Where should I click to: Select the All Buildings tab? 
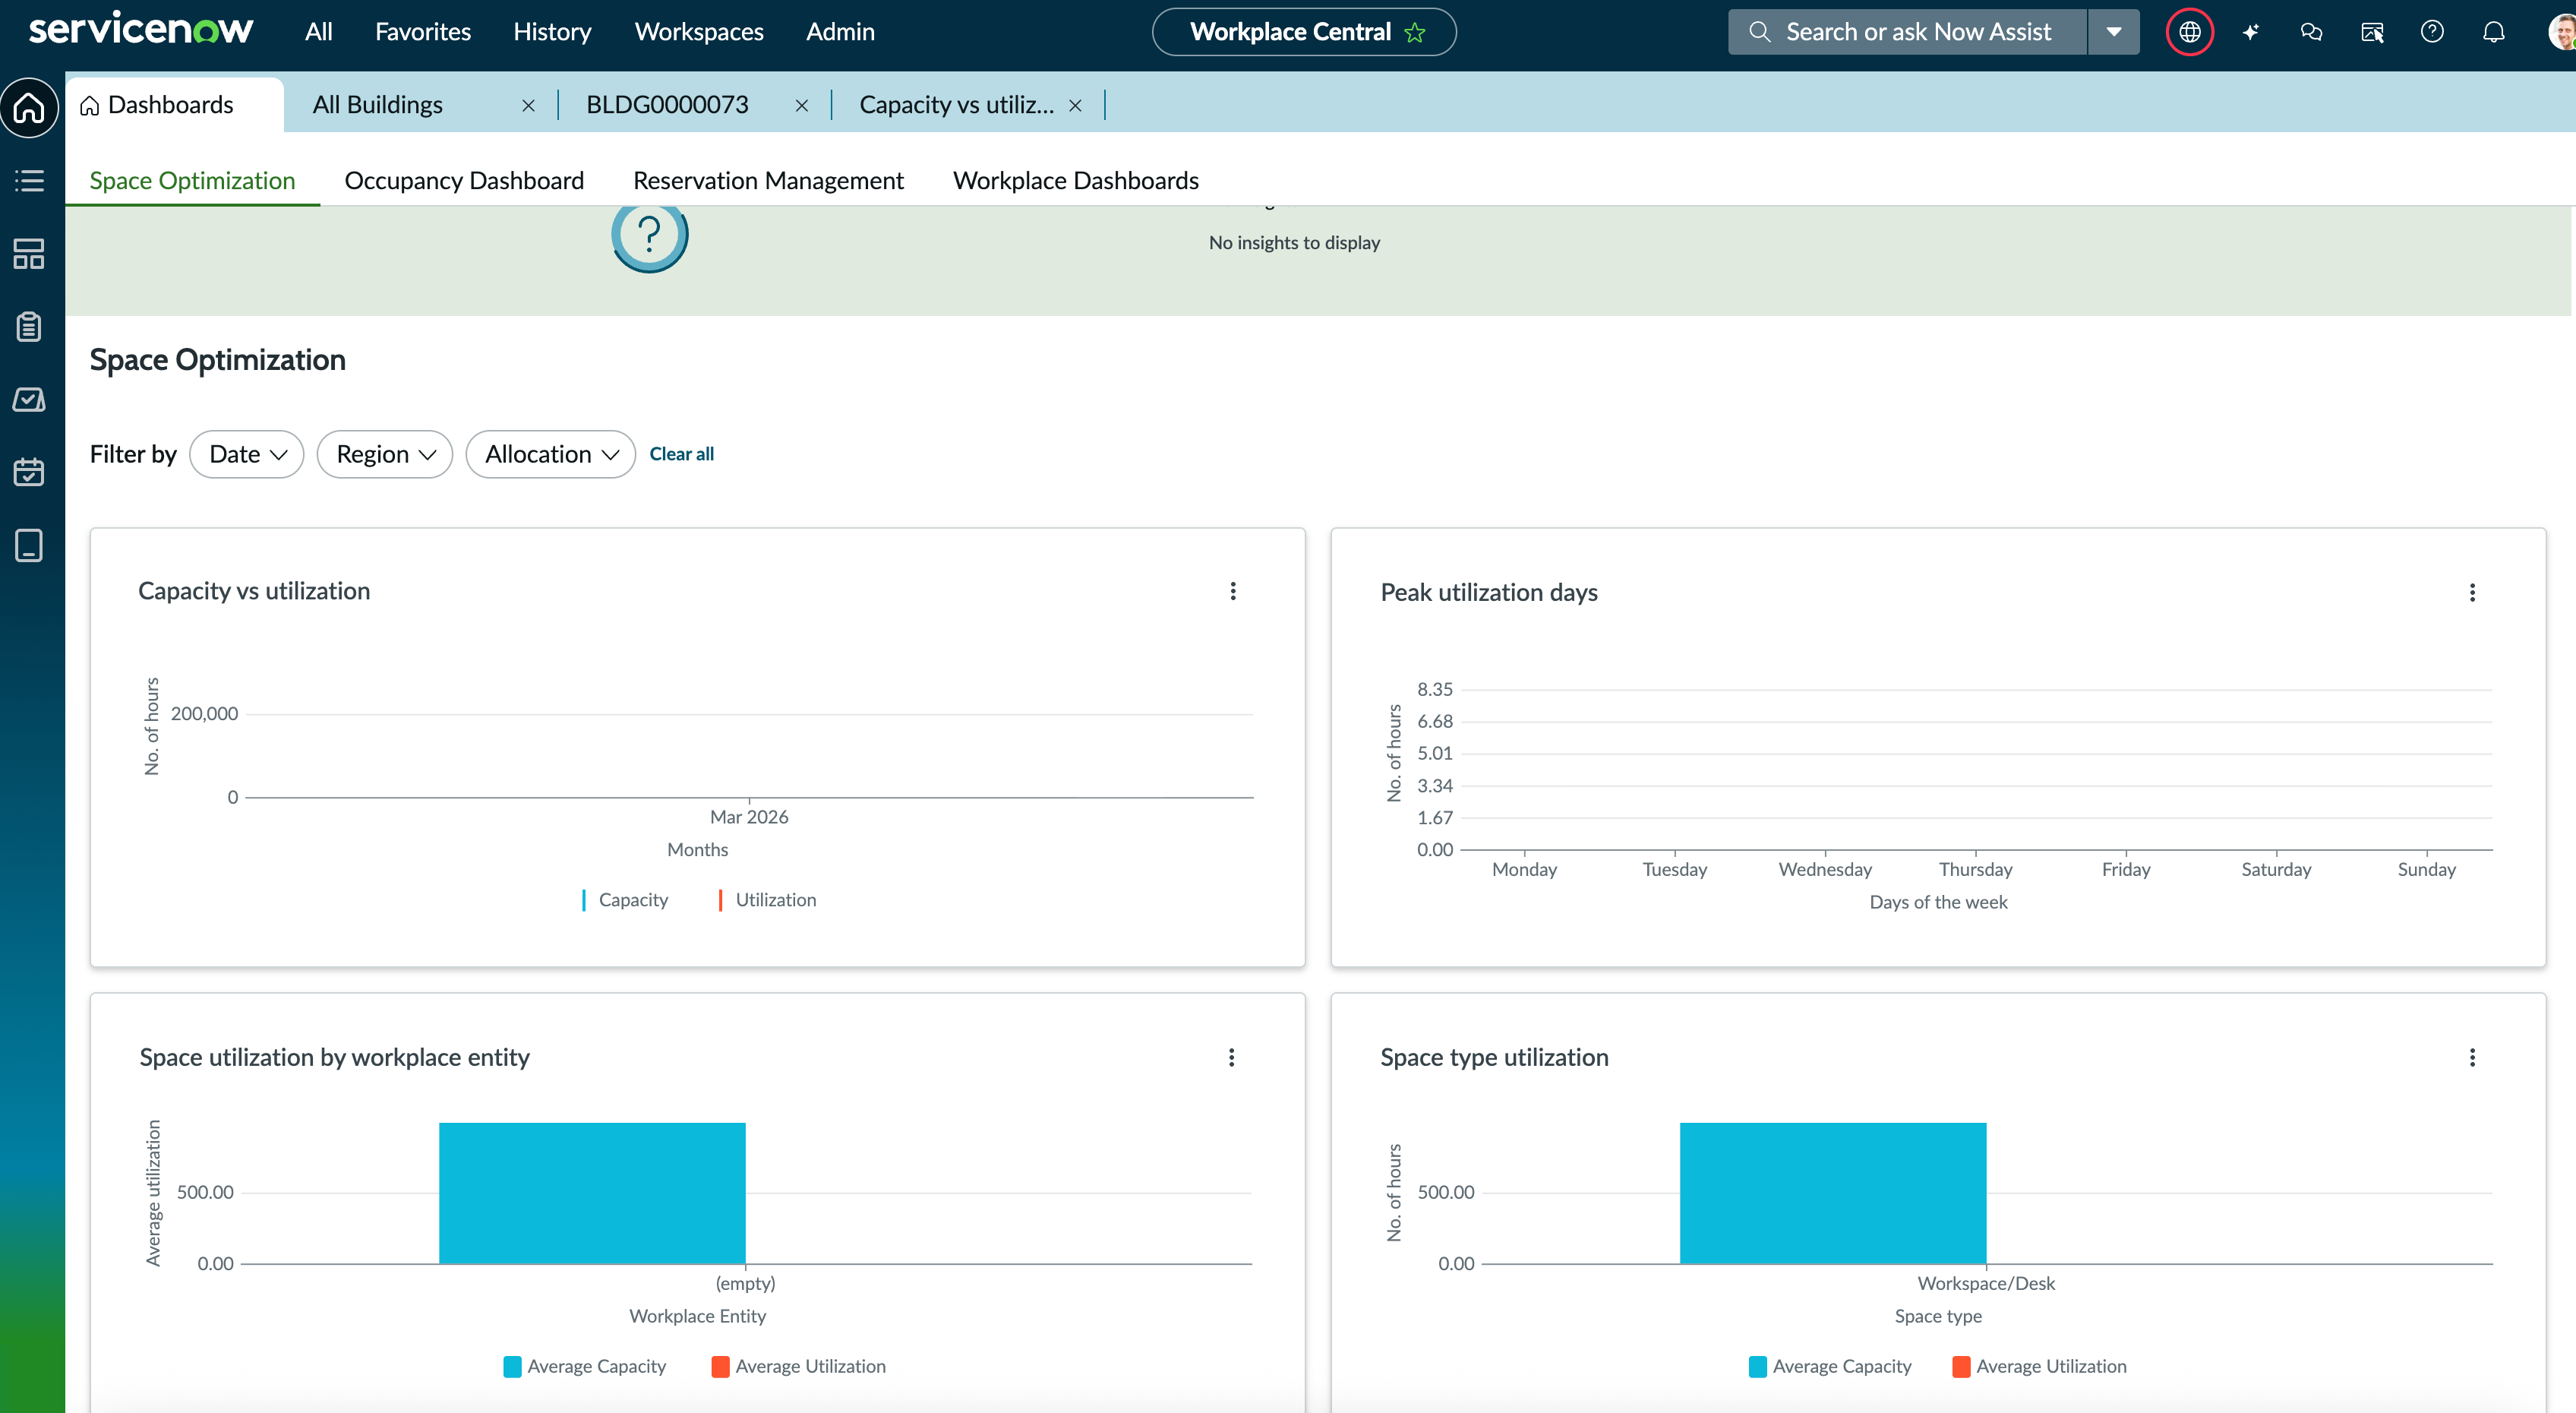tap(378, 105)
